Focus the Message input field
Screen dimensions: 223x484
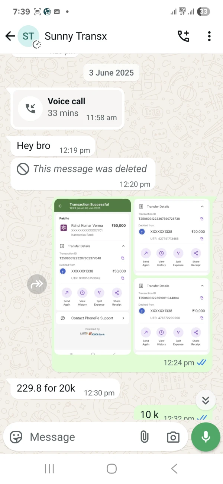(x=82, y=437)
